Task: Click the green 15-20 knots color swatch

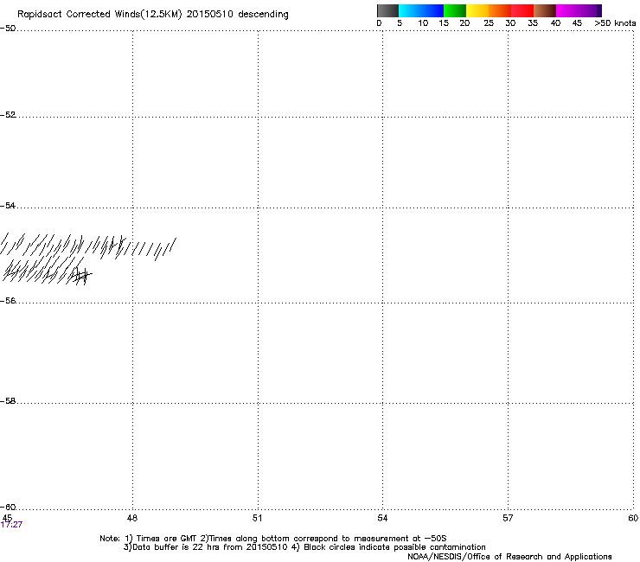Action: point(455,10)
